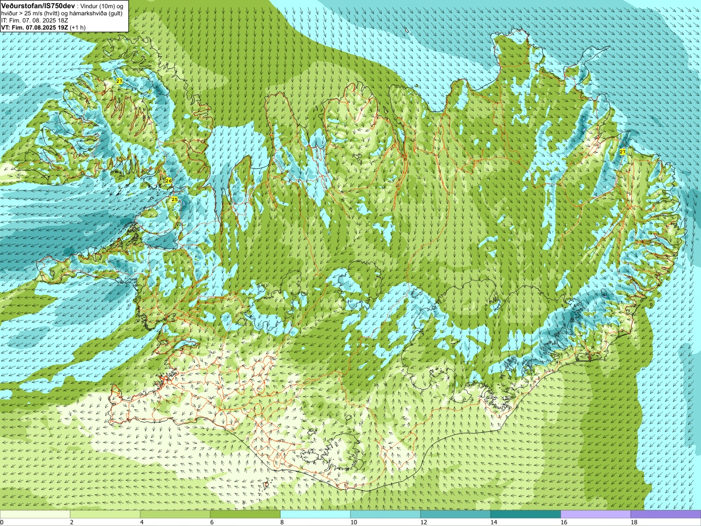Pick the purple legend swatch above 18 m/s
This screenshot has height=526, width=701.
coord(666,514)
